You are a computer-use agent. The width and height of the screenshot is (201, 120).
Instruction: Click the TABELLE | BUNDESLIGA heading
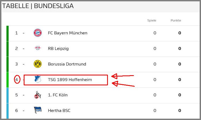coord(38,6)
